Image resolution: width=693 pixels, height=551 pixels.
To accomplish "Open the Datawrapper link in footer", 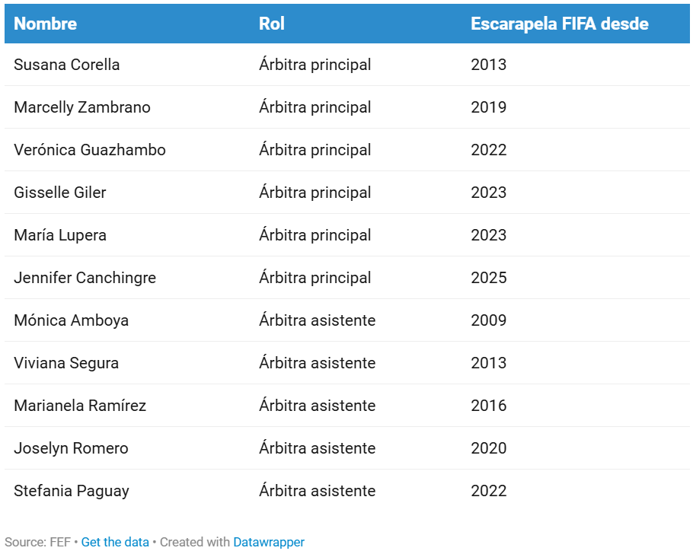I will click(269, 542).
